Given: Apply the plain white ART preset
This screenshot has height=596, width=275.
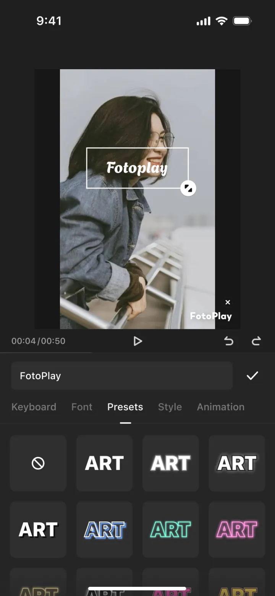Looking at the screenshot, I should [104, 463].
